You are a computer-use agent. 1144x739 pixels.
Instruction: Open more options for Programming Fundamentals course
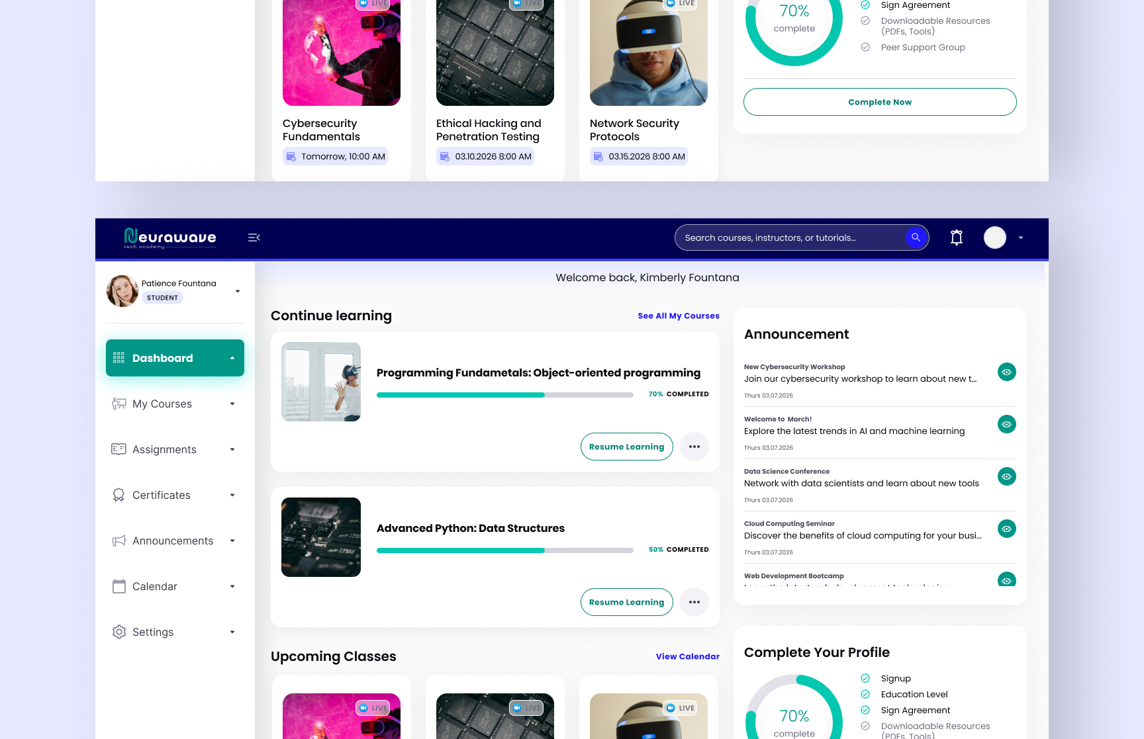point(694,447)
